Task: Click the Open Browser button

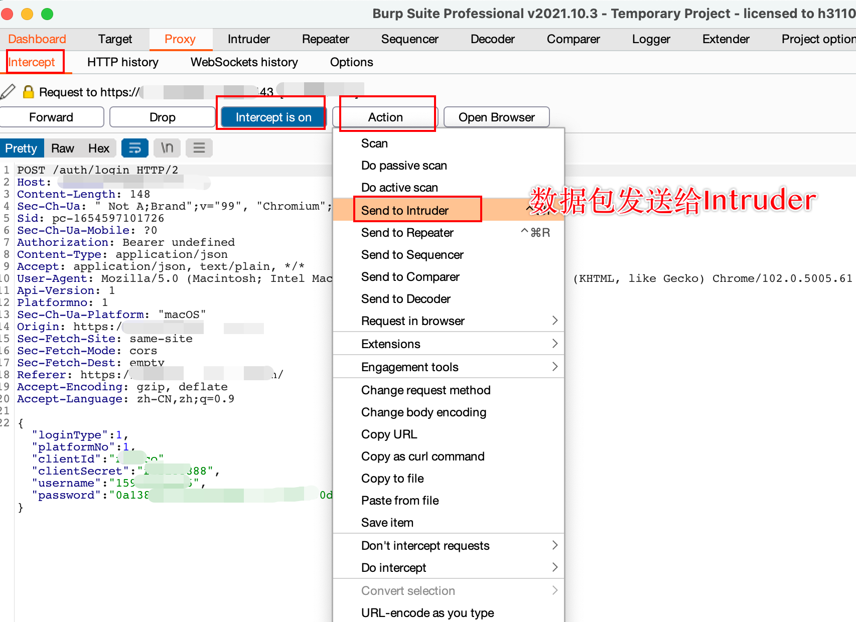Action: click(x=497, y=117)
